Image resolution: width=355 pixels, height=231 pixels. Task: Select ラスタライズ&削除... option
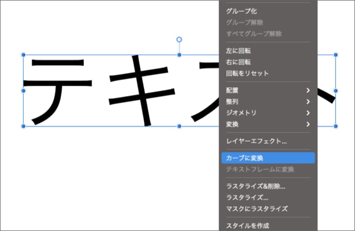point(256,186)
